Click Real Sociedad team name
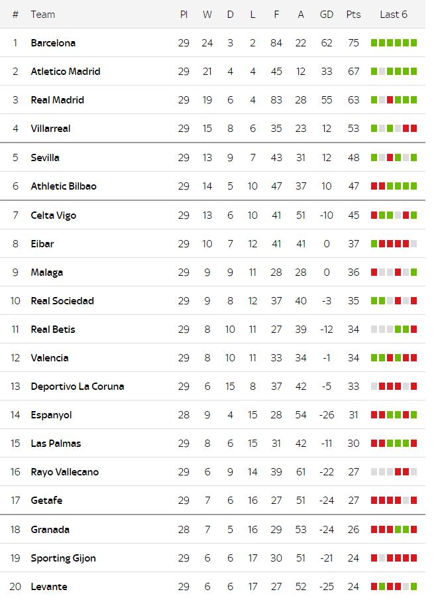This screenshot has width=440, height=608. click(x=62, y=301)
